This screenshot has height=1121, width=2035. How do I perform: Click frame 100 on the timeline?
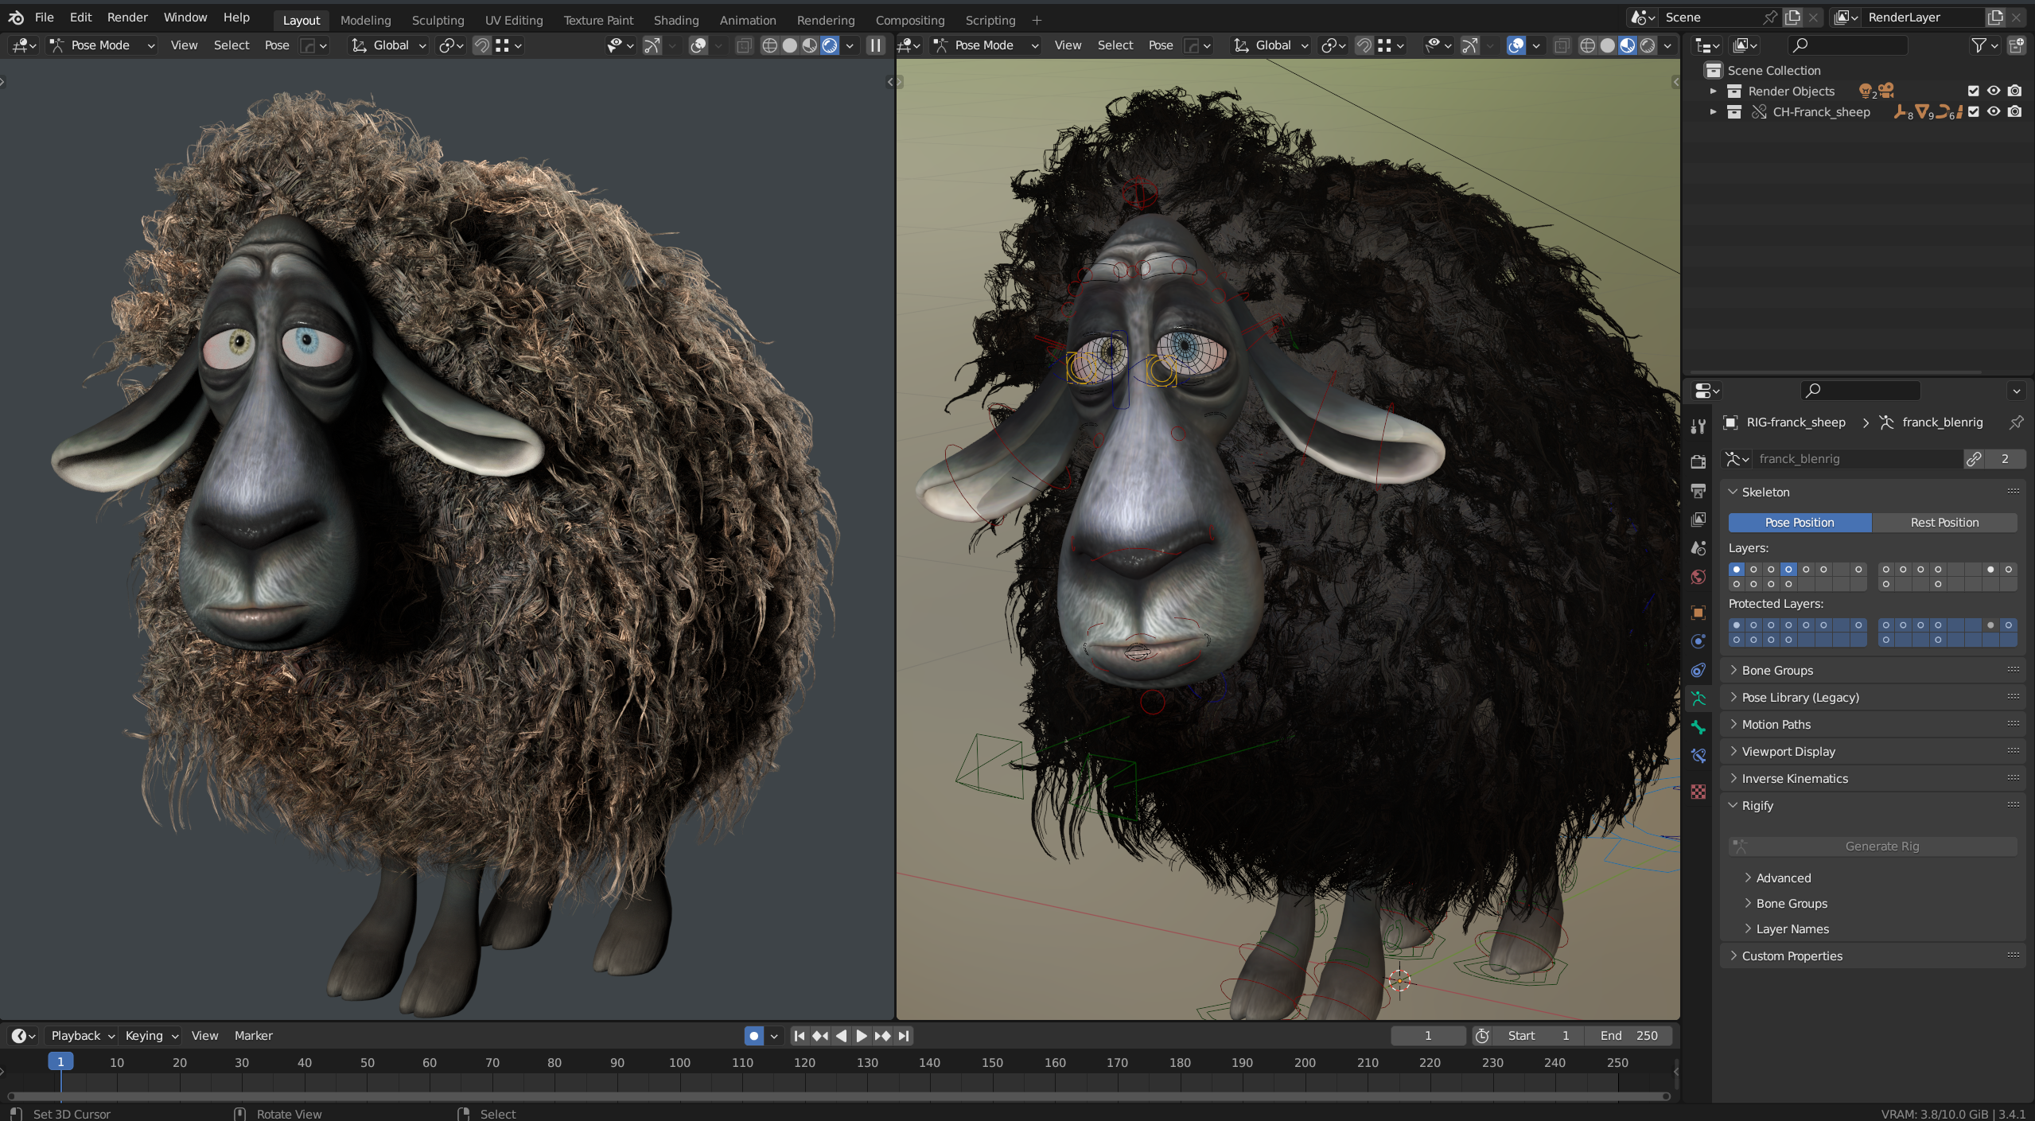point(679,1063)
